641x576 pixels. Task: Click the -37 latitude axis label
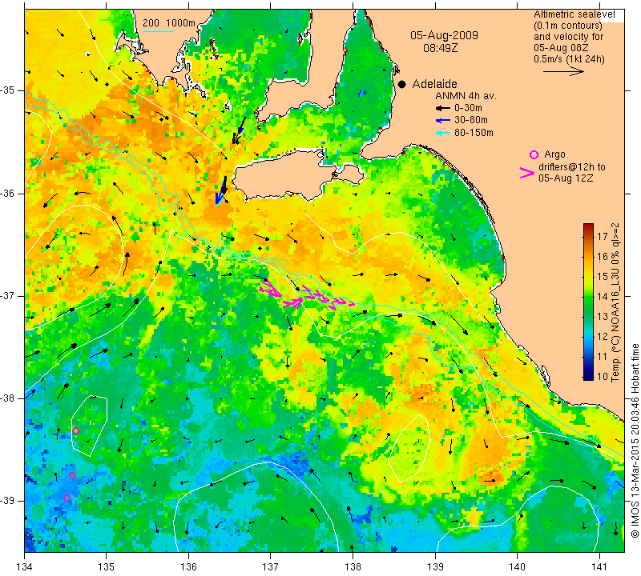[8, 295]
